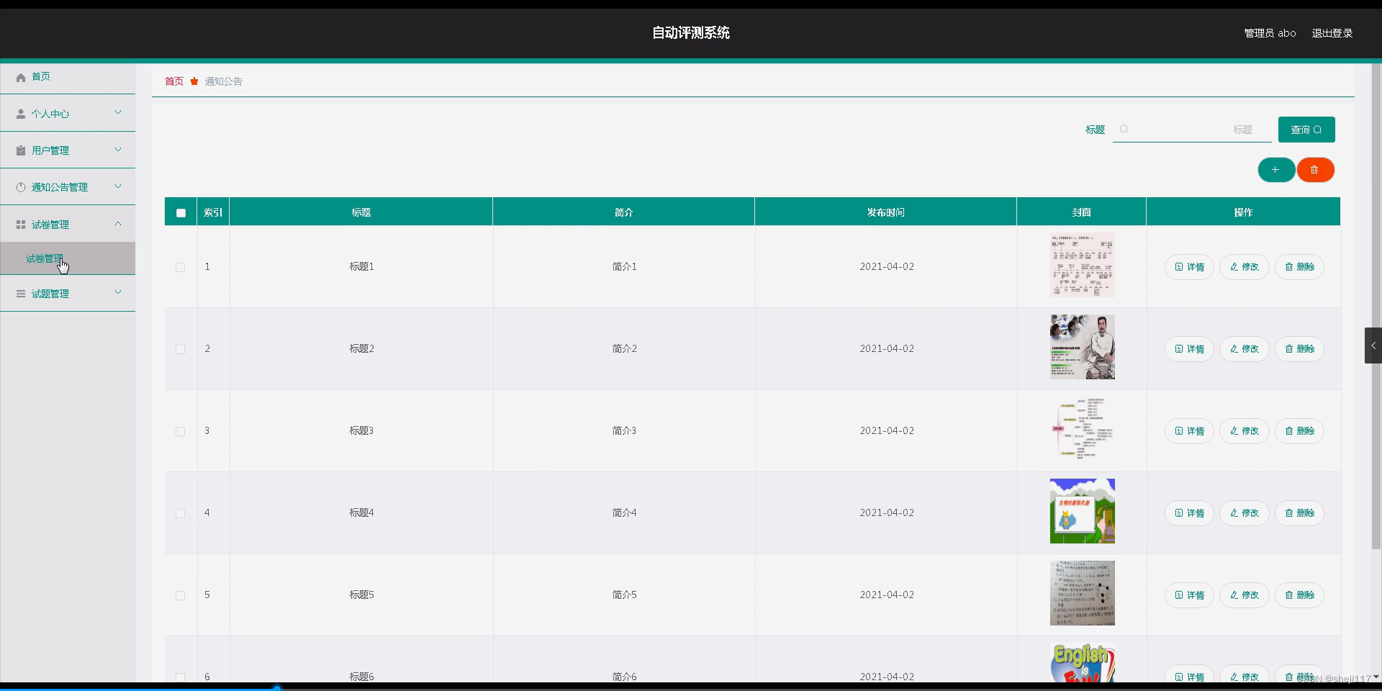
Task: Click the red trash delete icon
Action: pos(1316,170)
